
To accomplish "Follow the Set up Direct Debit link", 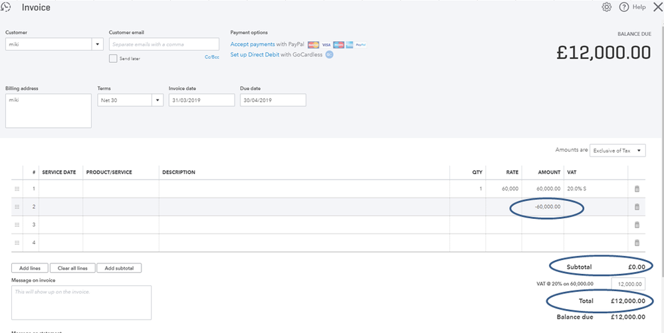I will coord(255,55).
